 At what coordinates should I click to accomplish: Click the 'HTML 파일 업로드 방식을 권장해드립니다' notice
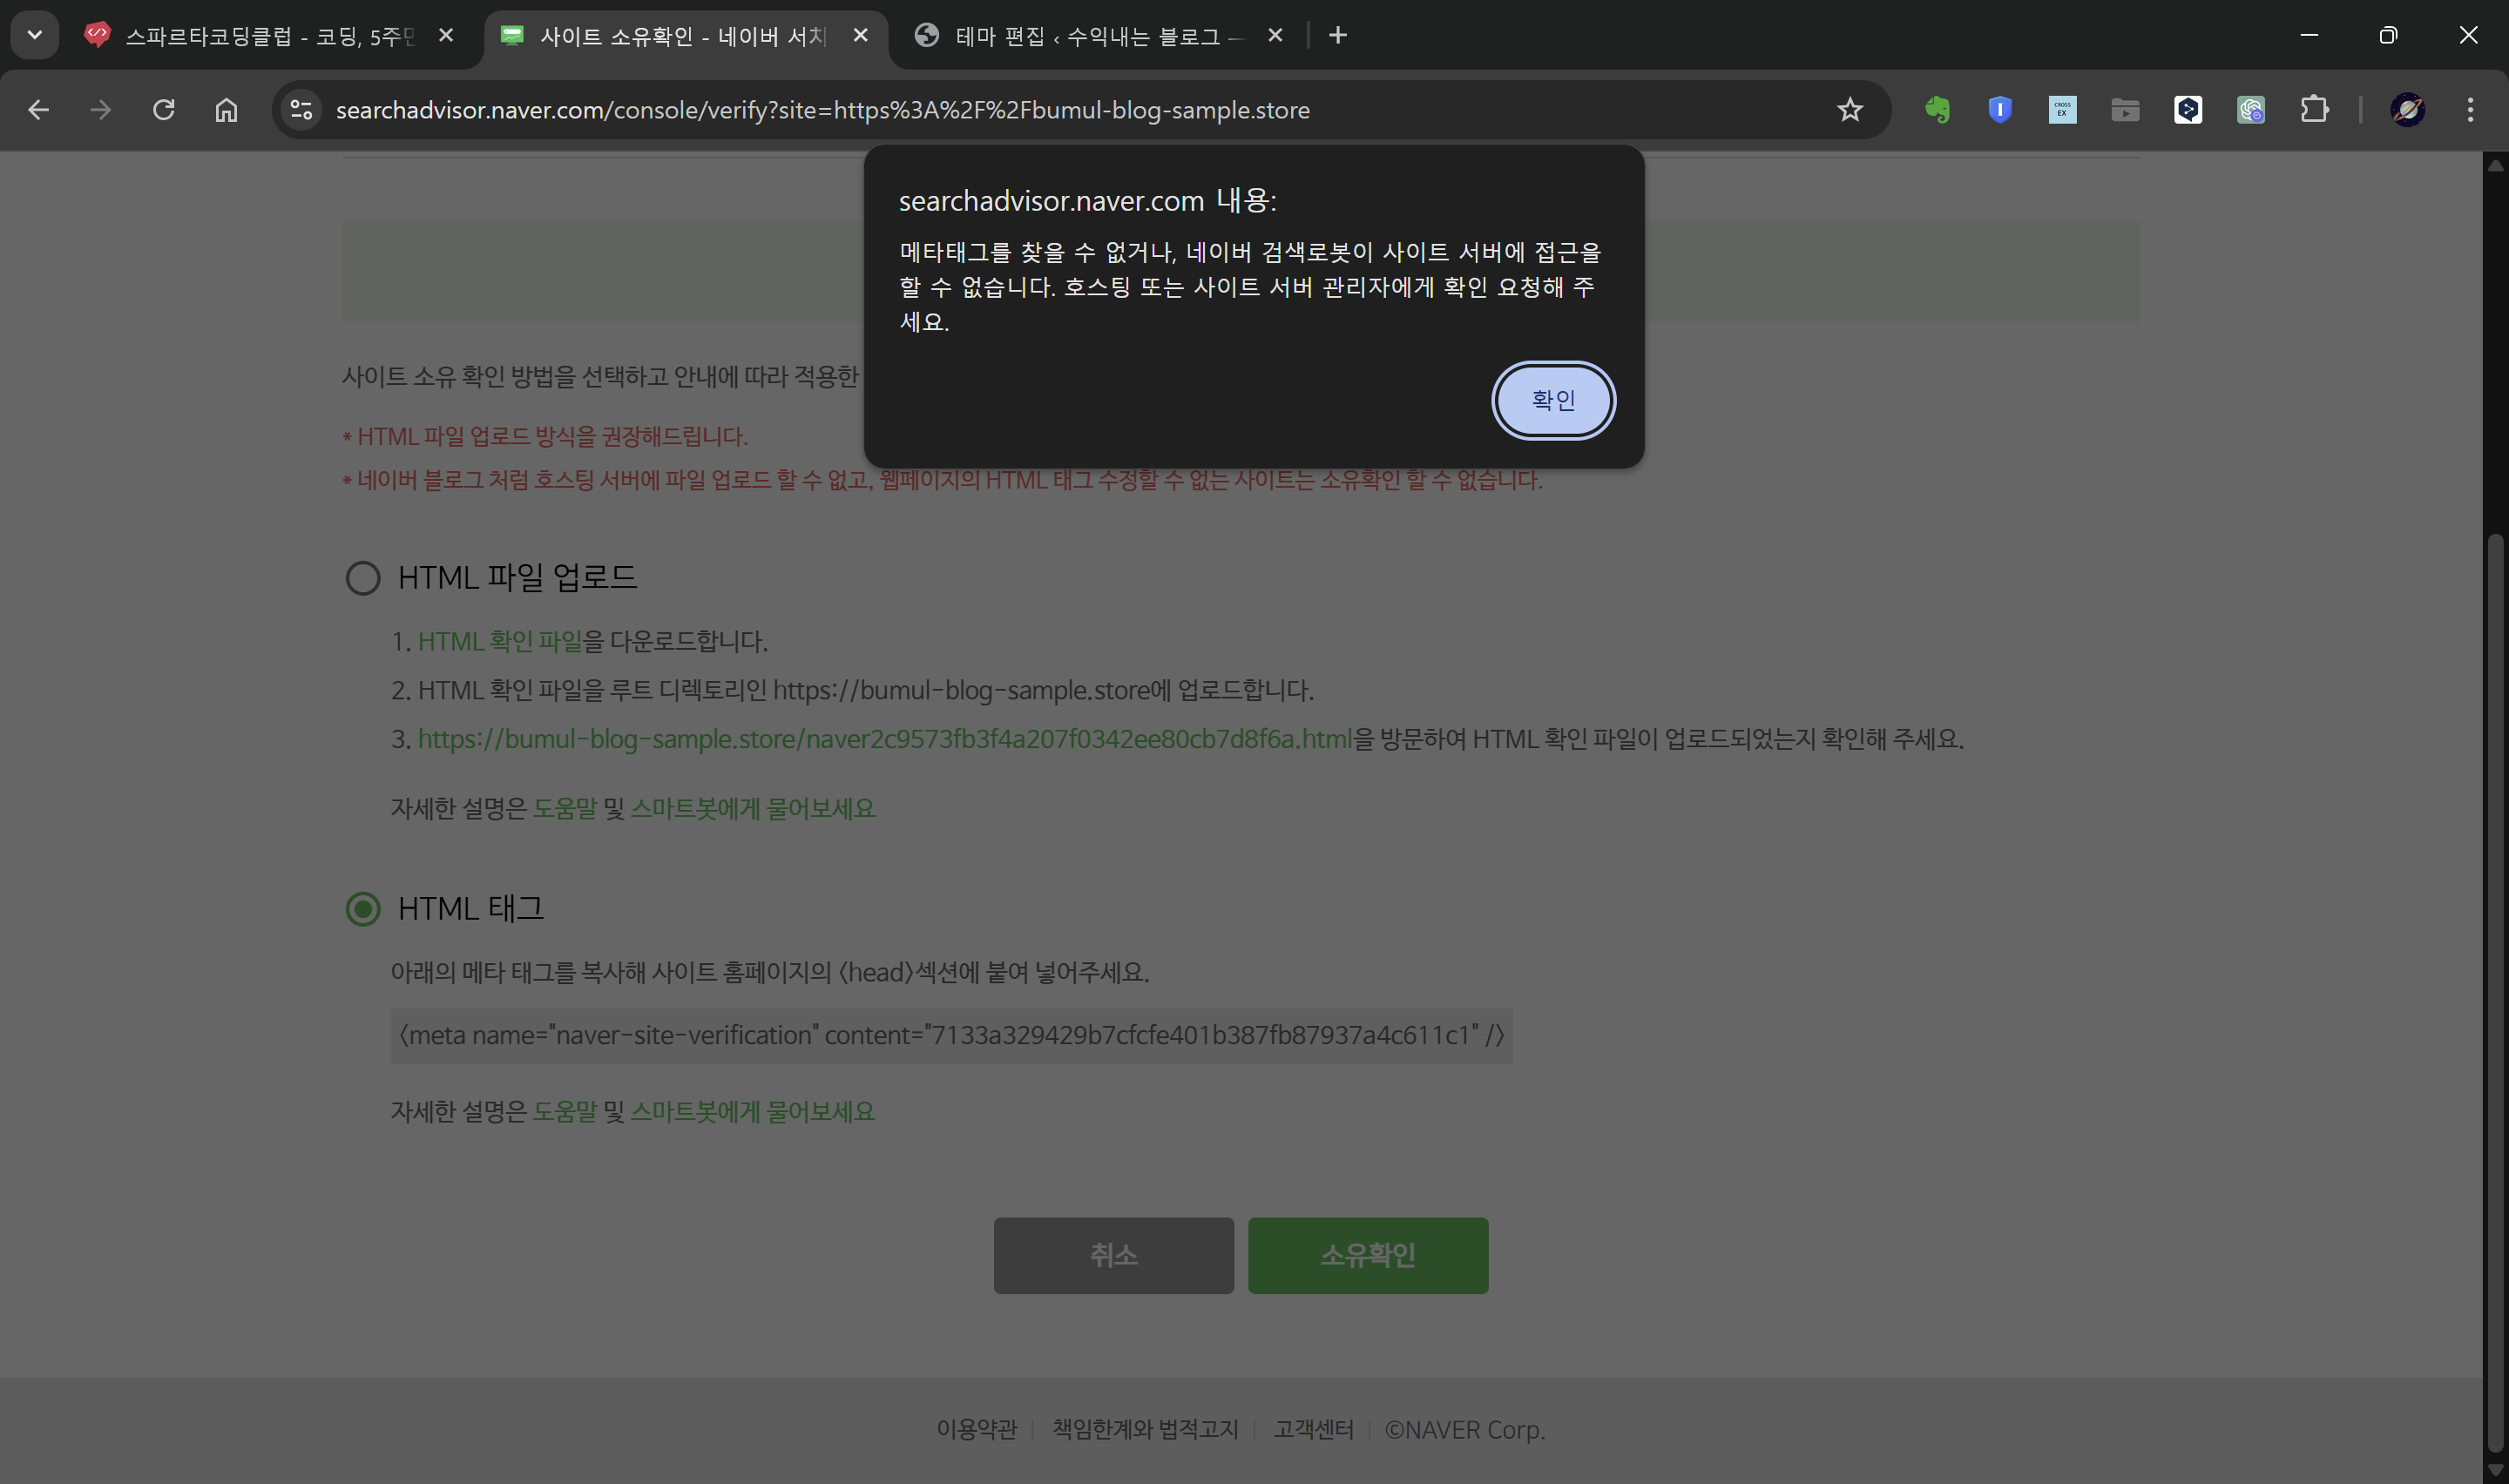546,437
